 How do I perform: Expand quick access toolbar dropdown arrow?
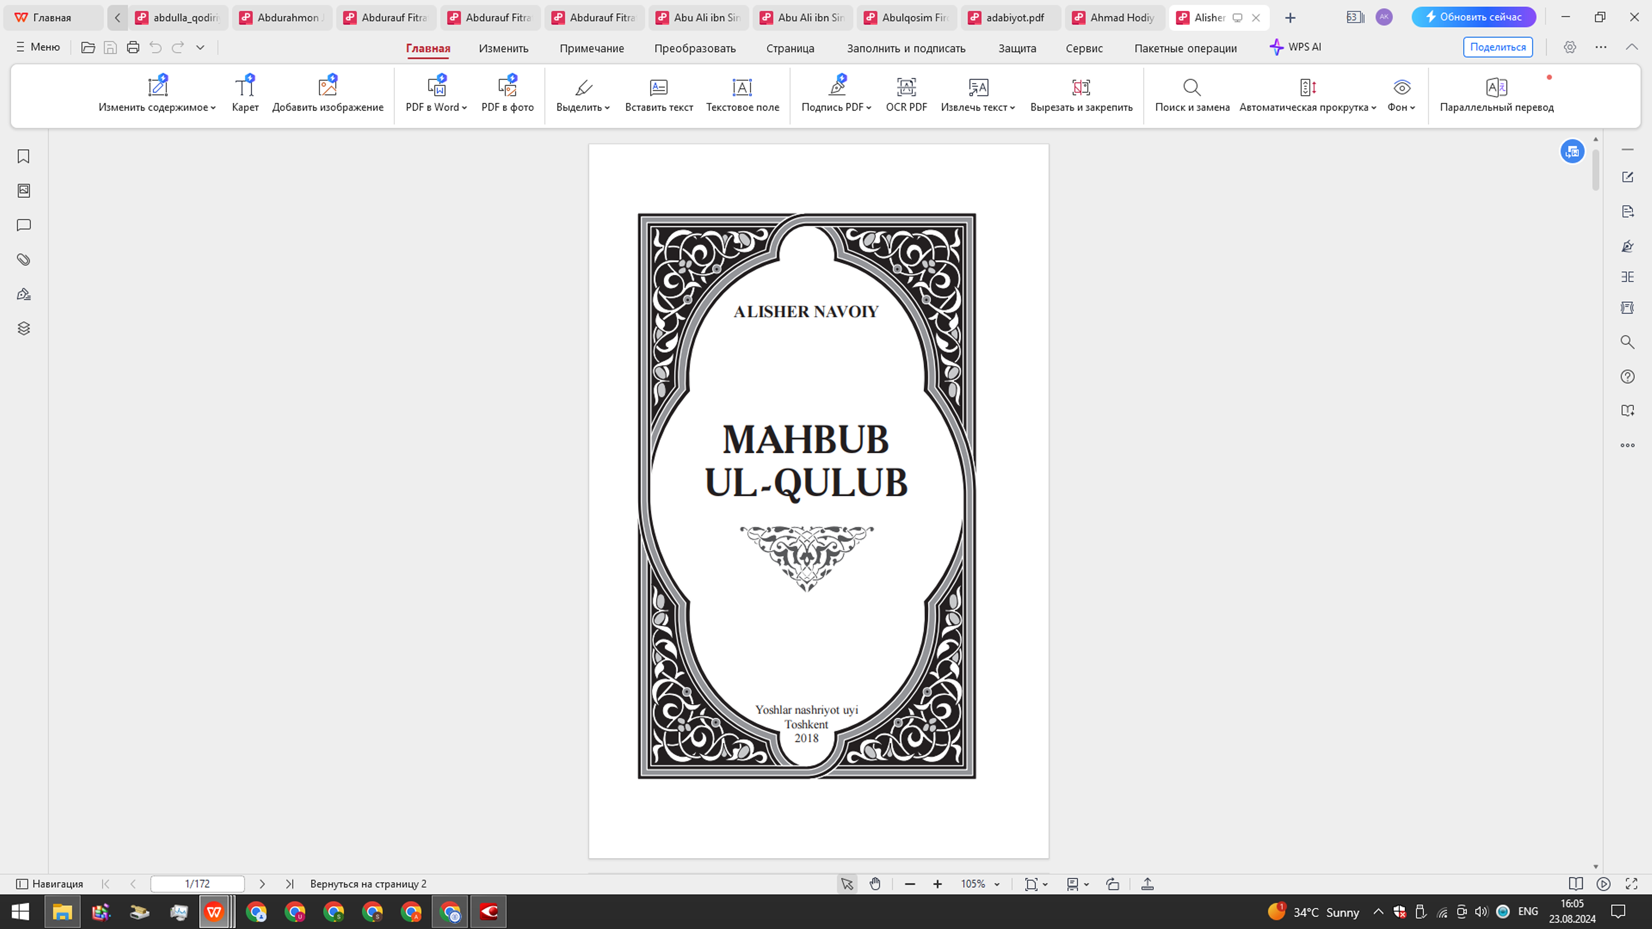pos(200,47)
